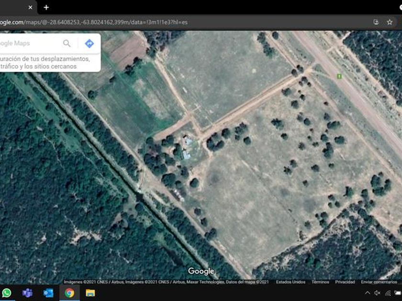This screenshot has height=301, width=402.
Task: Open the Wi-Fi network tray icon
Action: [388, 293]
